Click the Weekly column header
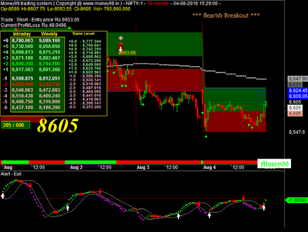 (49, 34)
